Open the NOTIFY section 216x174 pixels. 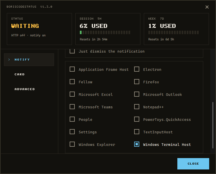pos(29,60)
